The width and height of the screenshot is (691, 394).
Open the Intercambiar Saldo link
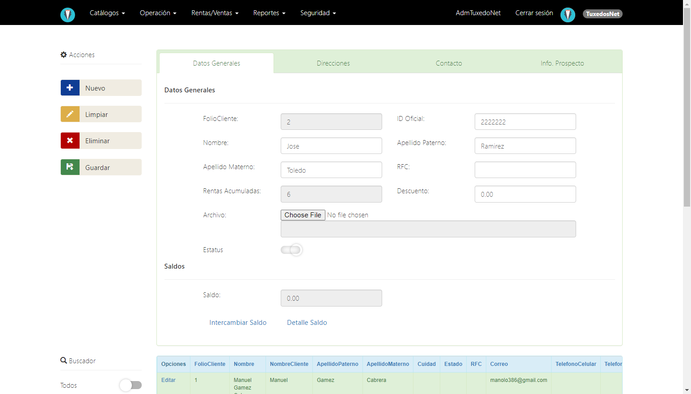click(x=238, y=323)
